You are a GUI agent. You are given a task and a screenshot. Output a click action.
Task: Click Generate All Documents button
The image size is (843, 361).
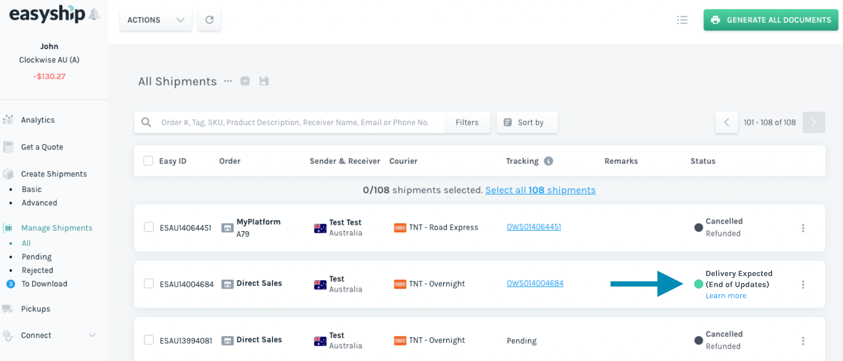(771, 20)
